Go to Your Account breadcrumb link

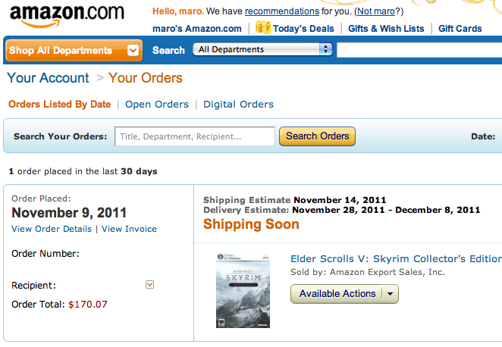[48, 78]
